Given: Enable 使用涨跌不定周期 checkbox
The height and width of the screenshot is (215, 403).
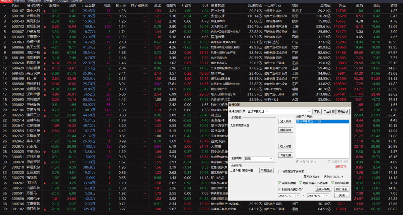Looking at the screenshot, I should [280, 172].
